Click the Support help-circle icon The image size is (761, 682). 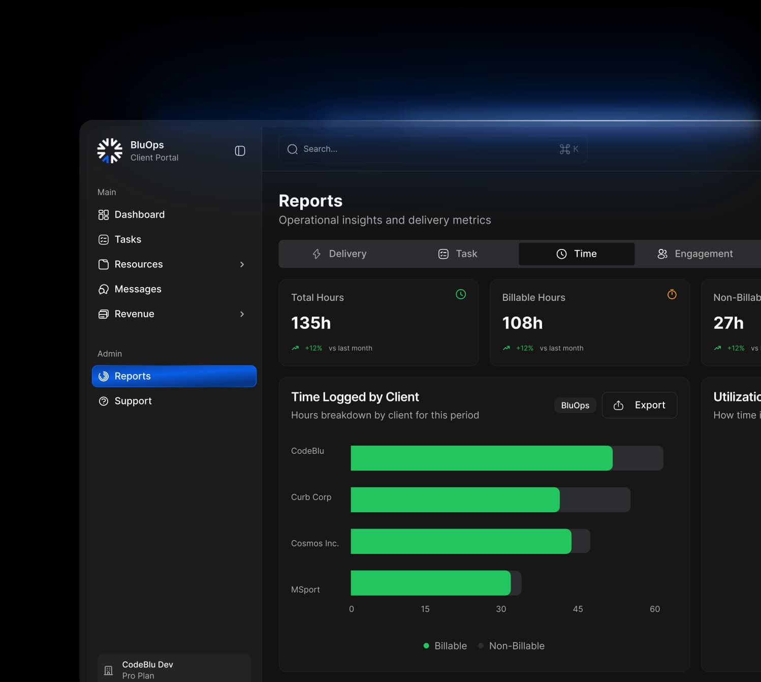point(104,401)
